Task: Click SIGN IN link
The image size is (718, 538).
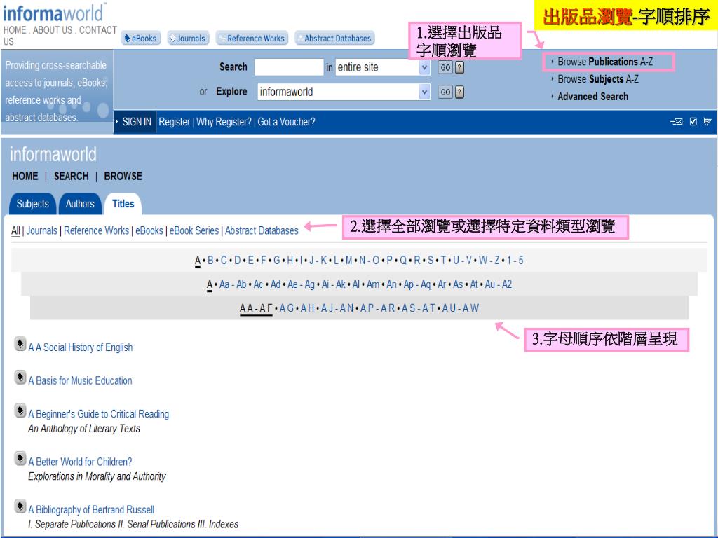Action: coord(137,122)
